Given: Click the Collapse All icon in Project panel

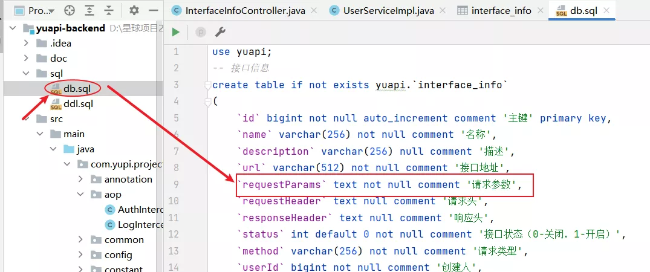Looking at the screenshot, I should point(108,10).
